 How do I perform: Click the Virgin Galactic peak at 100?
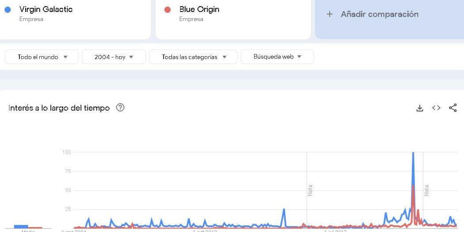click(x=413, y=153)
